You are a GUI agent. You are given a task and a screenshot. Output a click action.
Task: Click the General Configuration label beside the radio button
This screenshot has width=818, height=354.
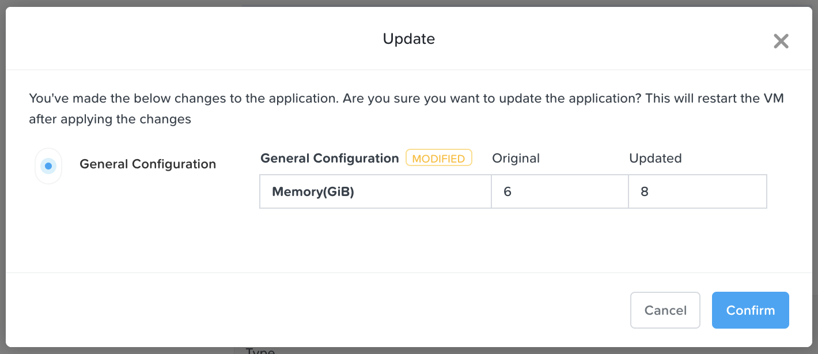click(x=147, y=164)
